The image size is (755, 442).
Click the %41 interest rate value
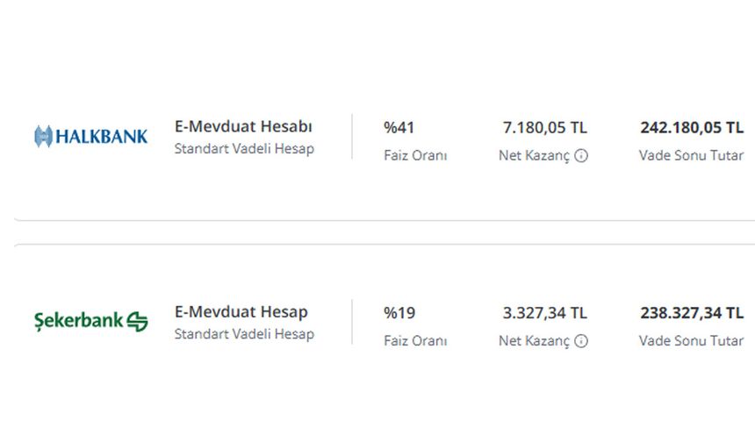(399, 127)
